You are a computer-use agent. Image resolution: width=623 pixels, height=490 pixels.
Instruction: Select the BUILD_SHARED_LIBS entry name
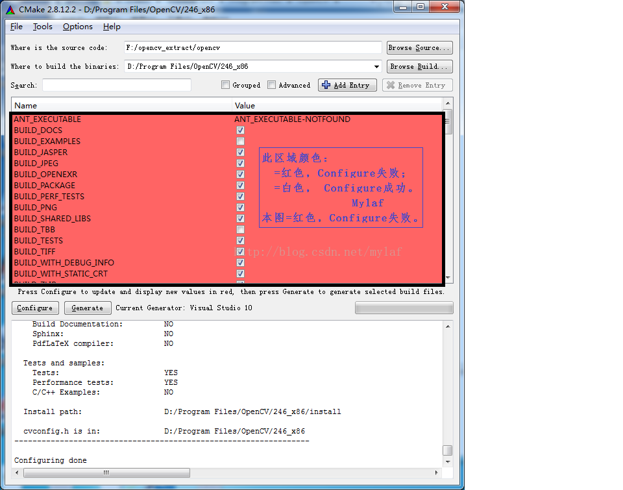52,219
